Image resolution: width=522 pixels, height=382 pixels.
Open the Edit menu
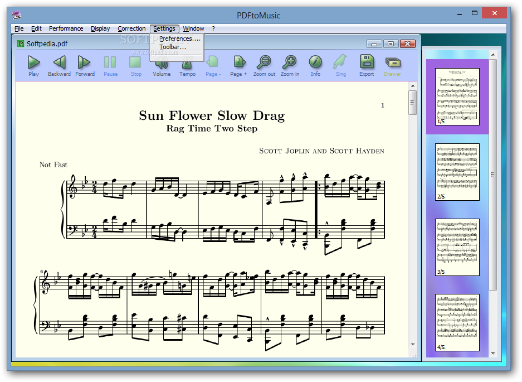click(x=36, y=28)
